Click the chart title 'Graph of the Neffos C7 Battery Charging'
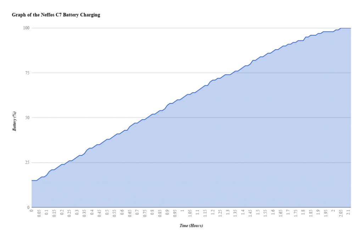The height and width of the screenshot is (240, 363). click(56, 15)
